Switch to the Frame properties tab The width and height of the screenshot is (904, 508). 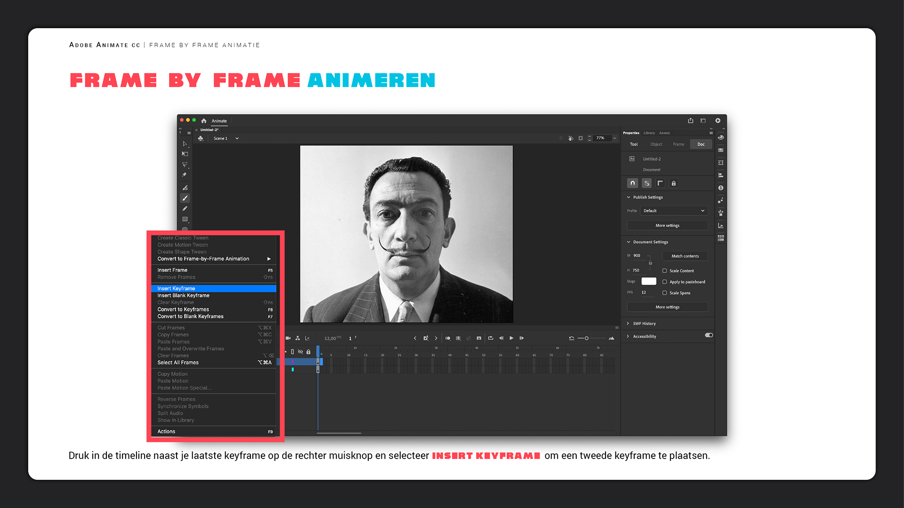pyautogui.click(x=678, y=144)
